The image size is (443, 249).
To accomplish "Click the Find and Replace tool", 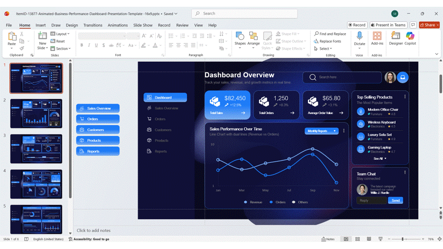I will tap(330, 34).
